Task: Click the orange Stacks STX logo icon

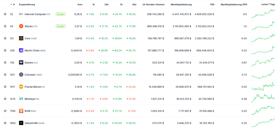Action: point(21,26)
